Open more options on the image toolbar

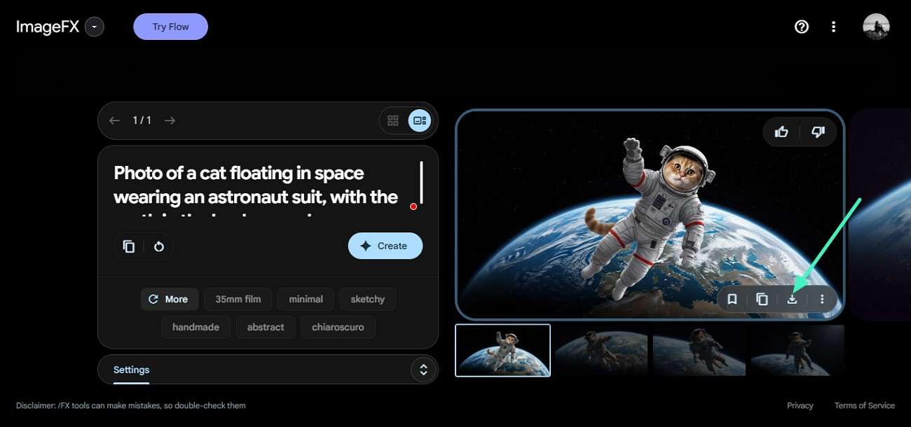(822, 299)
